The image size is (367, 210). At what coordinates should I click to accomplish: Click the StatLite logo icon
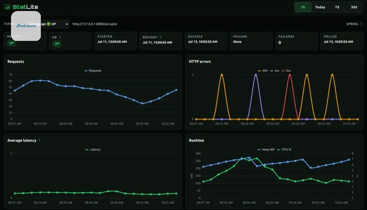pyautogui.click(x=7, y=7)
